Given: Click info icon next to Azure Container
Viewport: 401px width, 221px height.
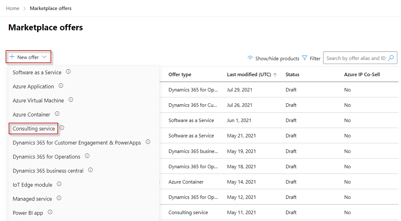Looking at the screenshot, I should pos(57,114).
